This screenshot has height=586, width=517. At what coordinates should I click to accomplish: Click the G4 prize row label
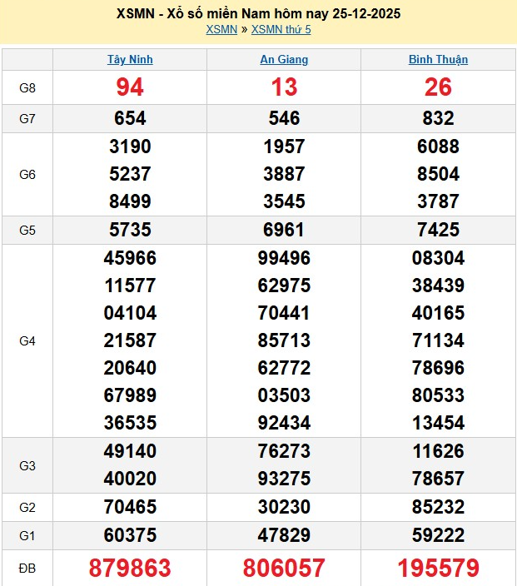(x=27, y=340)
